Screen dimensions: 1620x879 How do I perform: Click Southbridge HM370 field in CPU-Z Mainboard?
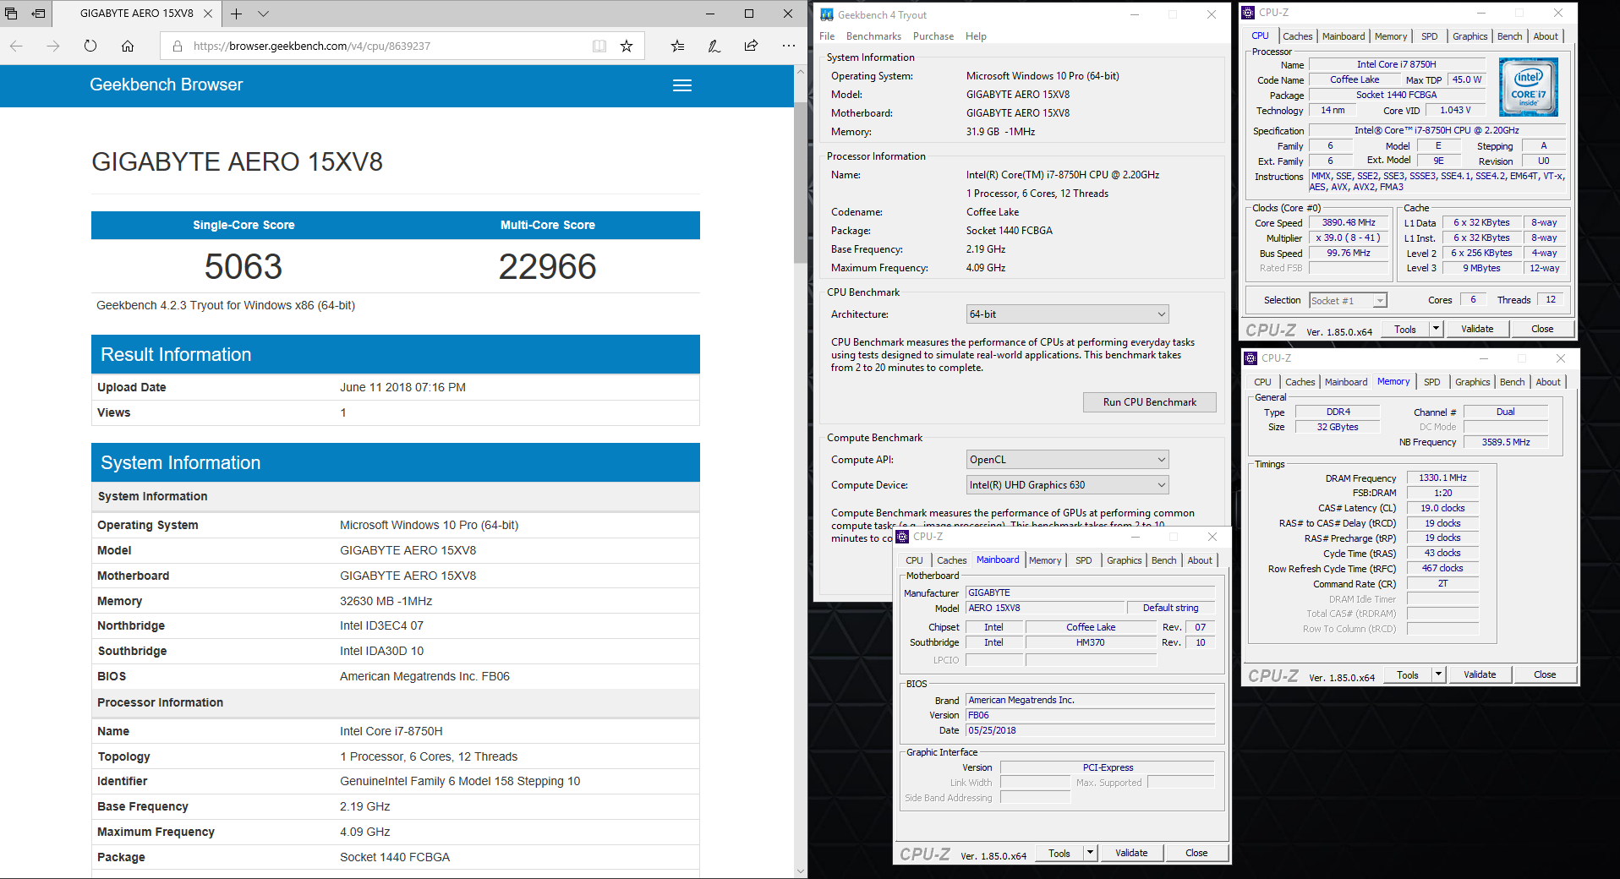1090,642
